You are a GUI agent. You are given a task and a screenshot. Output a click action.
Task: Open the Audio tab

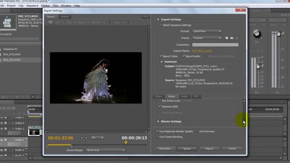[x=184, y=96]
